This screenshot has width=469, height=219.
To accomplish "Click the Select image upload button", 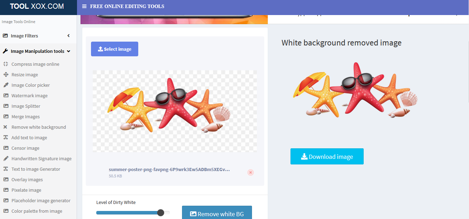I will pos(114,49).
